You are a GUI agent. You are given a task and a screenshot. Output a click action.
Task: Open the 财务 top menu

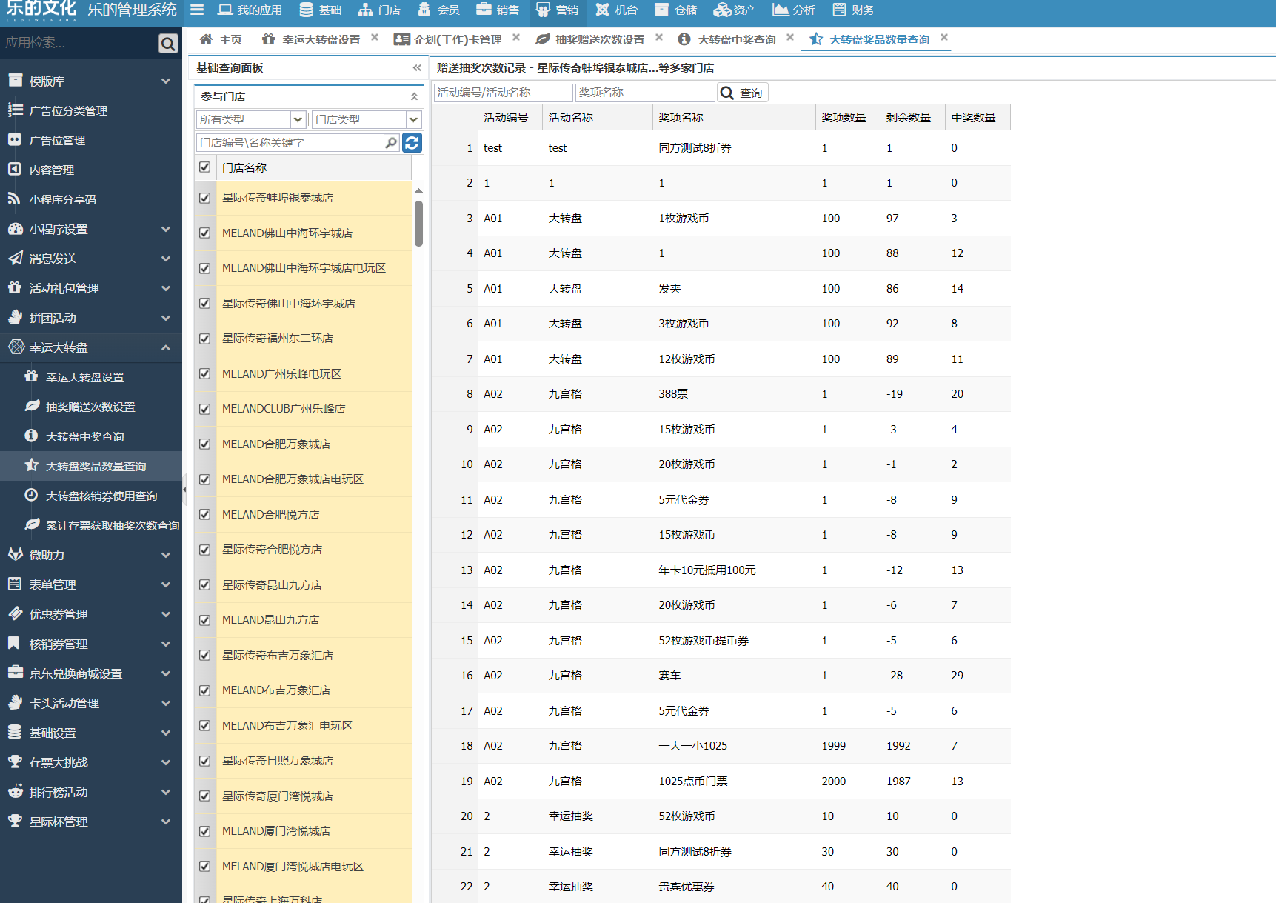(854, 10)
